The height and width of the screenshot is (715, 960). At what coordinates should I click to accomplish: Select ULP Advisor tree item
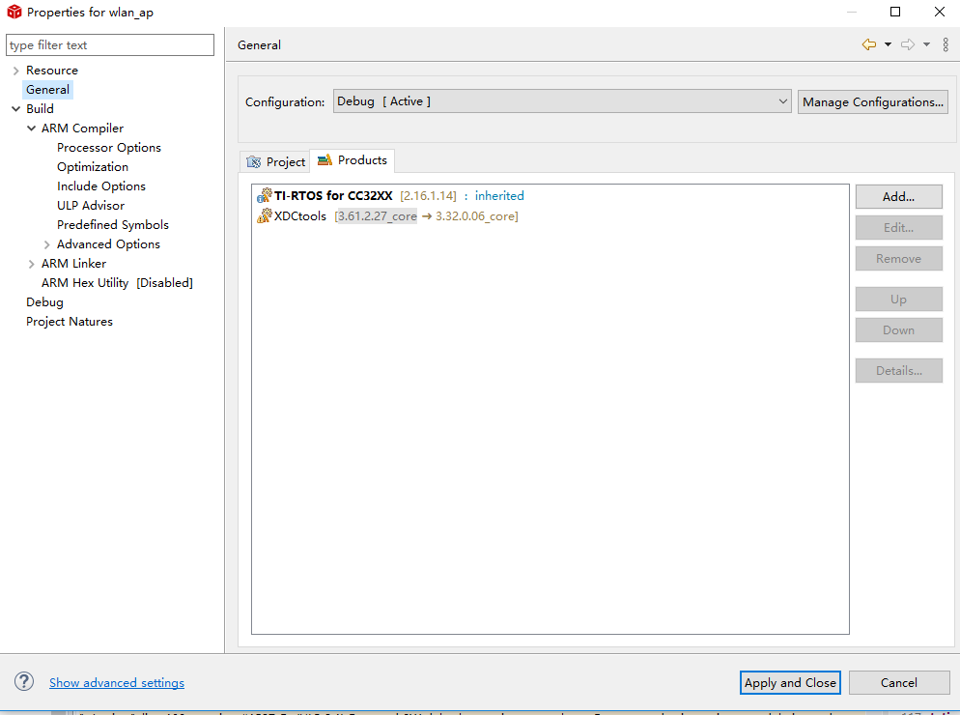(x=91, y=205)
